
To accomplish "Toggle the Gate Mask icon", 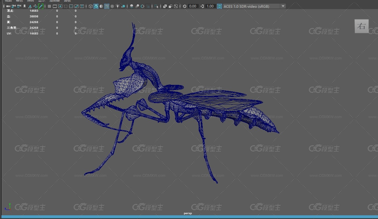I will click(66, 6).
